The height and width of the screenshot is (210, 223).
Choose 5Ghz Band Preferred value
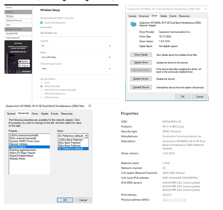[x=73, y=143]
